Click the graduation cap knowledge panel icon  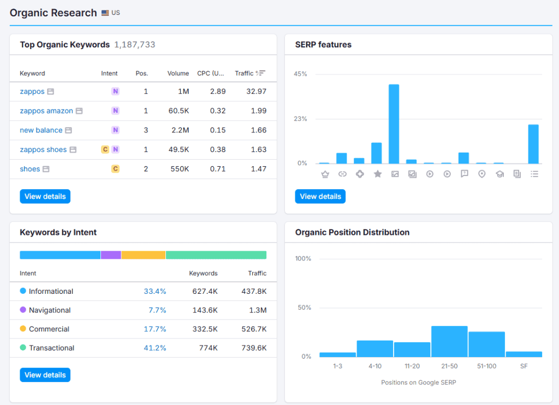click(x=499, y=174)
